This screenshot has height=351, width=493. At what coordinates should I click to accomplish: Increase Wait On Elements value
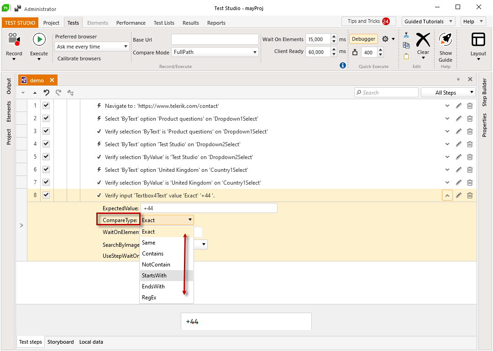tap(334, 37)
